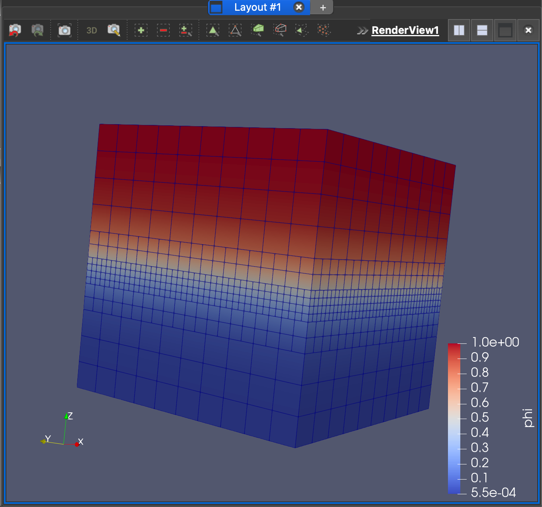Screen dimensions: 542x507
Task: Click the RenderView1 title link
Action: 405,30
